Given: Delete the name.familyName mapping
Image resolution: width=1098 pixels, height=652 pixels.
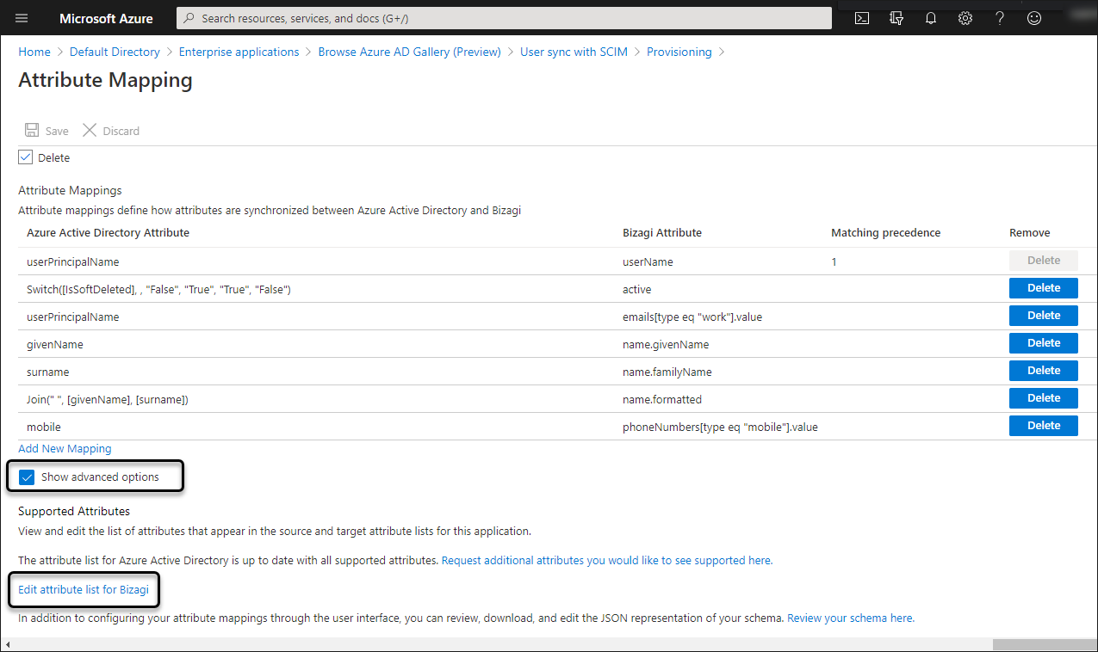Looking at the screenshot, I should pyautogui.click(x=1044, y=371).
